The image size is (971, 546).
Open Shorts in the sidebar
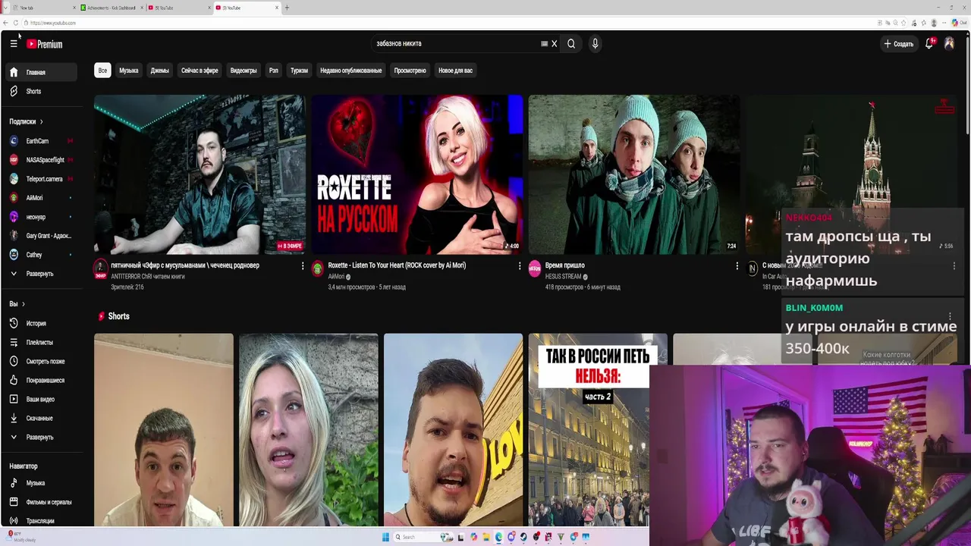[41, 91]
